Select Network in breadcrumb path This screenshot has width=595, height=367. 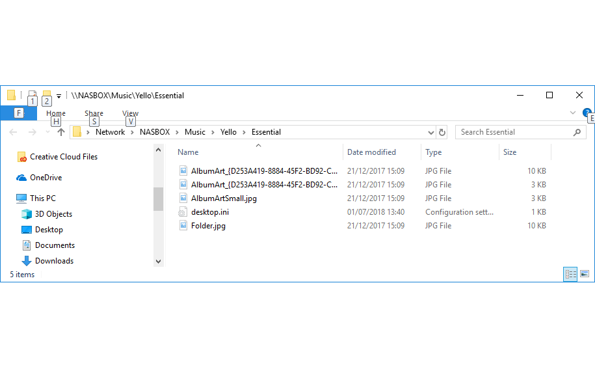tap(110, 132)
